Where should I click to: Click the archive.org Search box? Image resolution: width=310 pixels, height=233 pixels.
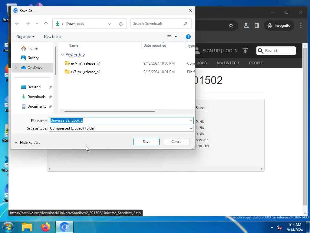(x=276, y=51)
